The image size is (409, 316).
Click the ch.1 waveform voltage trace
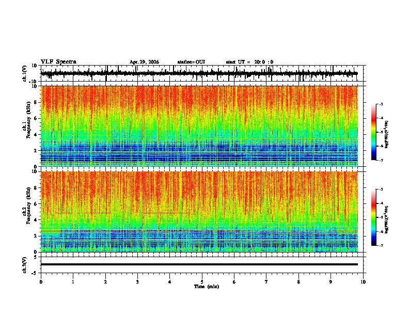pos(199,73)
